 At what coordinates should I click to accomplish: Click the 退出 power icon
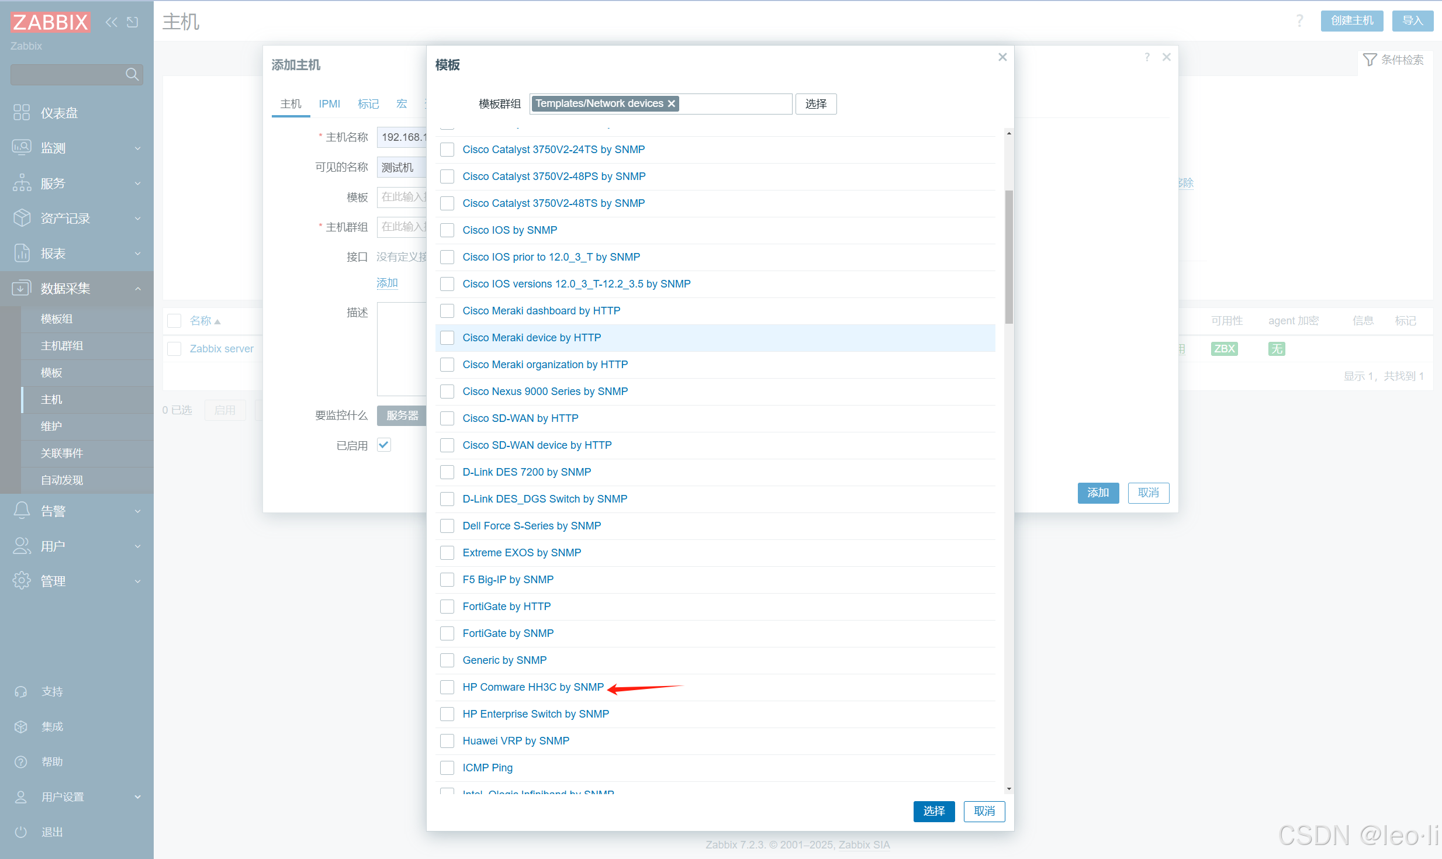(21, 832)
